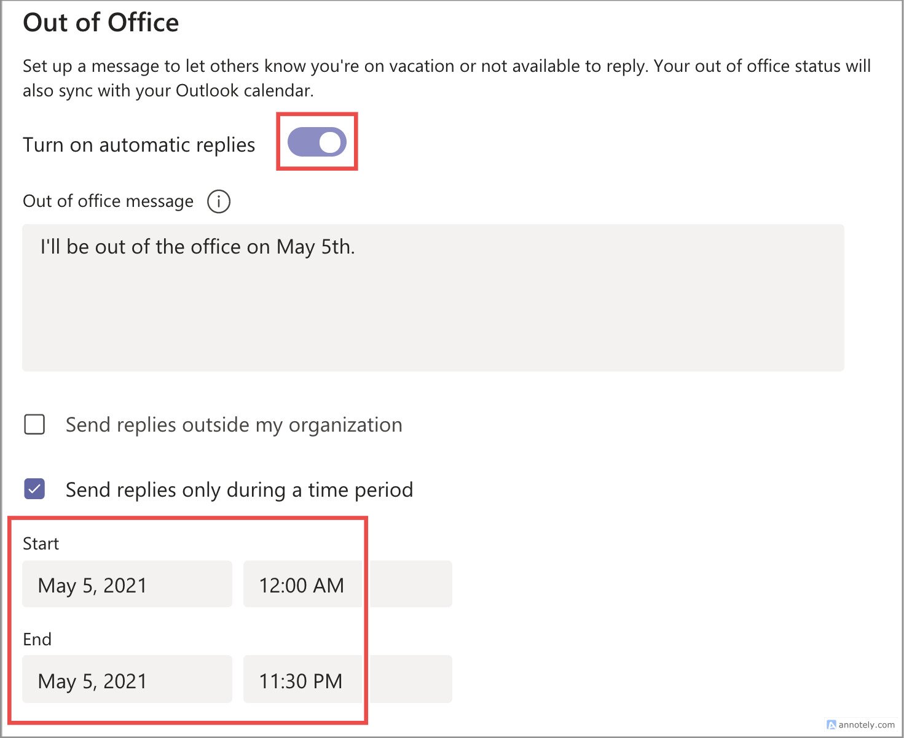
Task: Click the Start label above the date field
Action: (x=41, y=543)
